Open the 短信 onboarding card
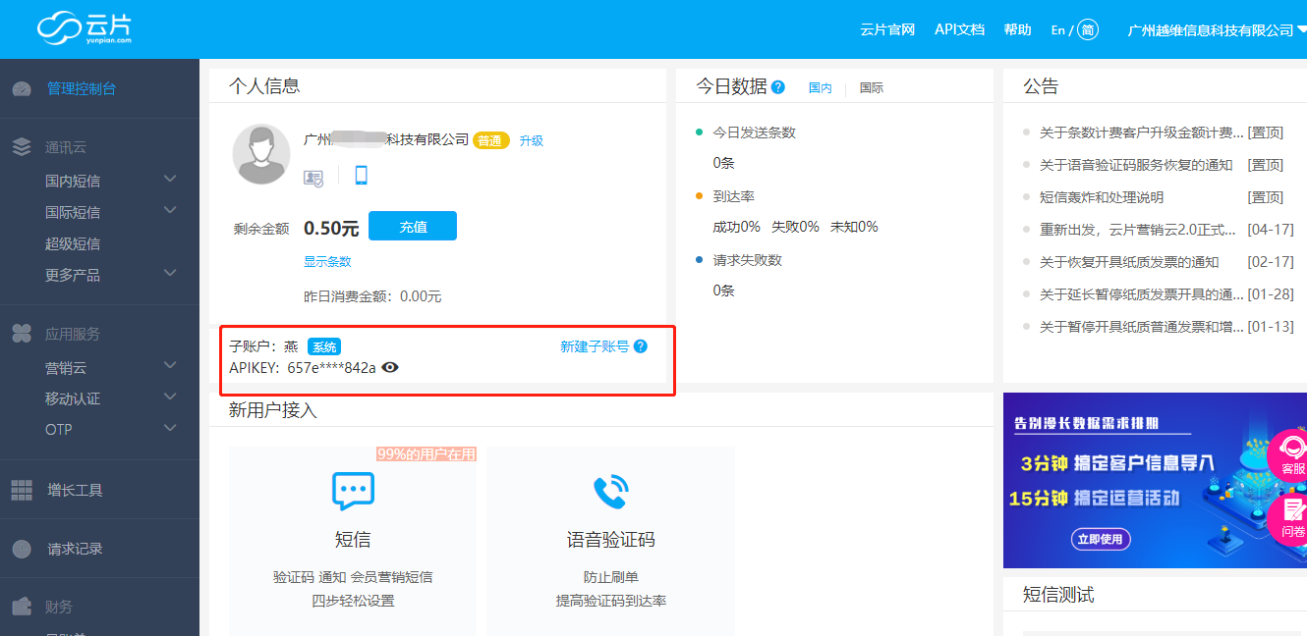 [x=353, y=541]
